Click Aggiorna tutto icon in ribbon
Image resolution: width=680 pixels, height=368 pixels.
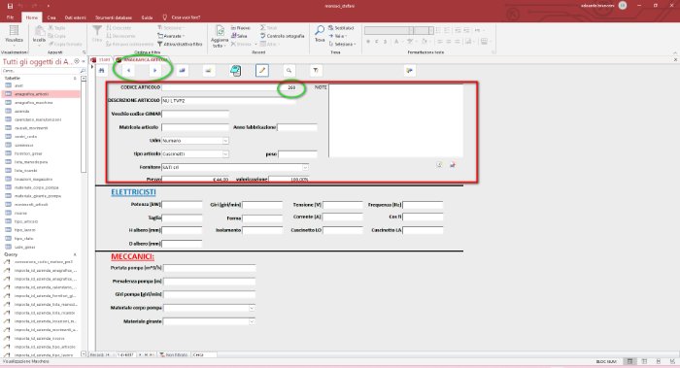(x=220, y=36)
